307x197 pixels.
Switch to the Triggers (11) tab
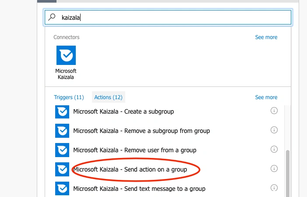coord(69,97)
